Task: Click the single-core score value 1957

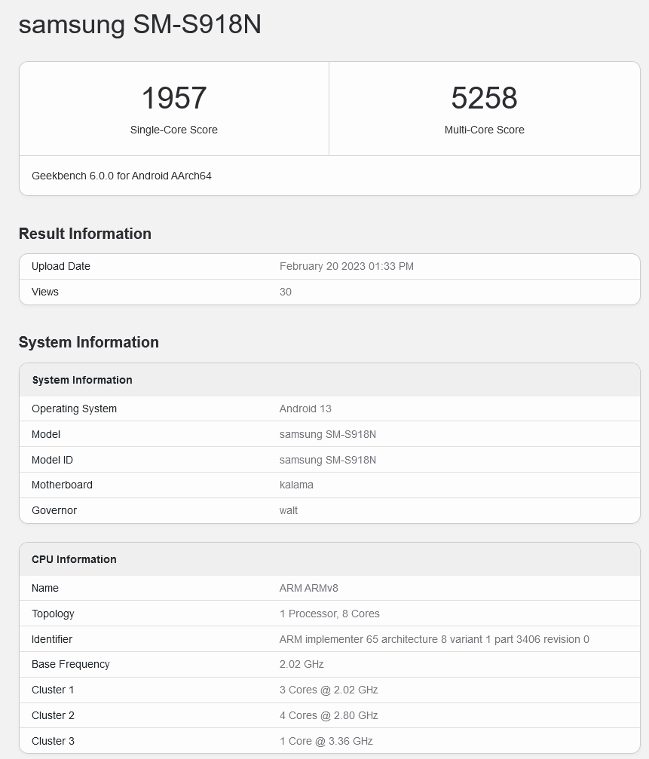Action: coord(173,98)
